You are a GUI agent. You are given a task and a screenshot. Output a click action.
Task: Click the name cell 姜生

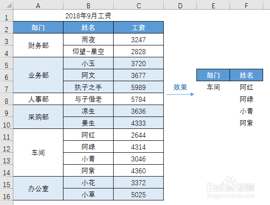point(88,123)
